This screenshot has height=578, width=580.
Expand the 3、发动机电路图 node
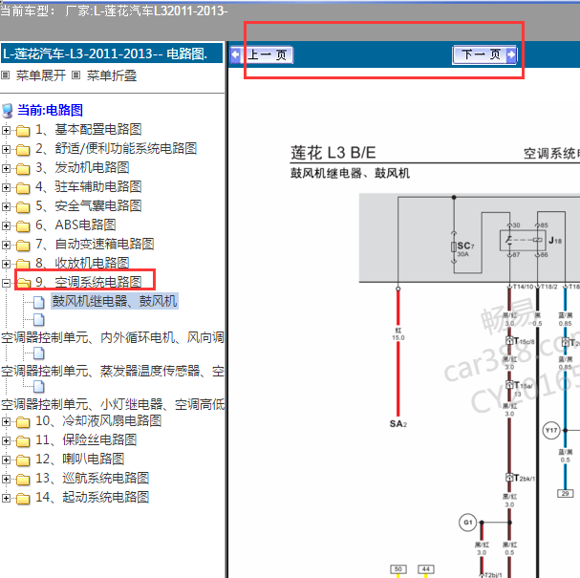(6, 169)
